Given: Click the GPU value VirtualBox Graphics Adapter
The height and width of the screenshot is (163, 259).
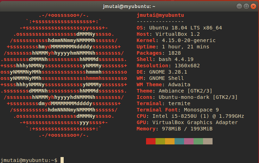Looking at the screenshot, I should 195,123.
